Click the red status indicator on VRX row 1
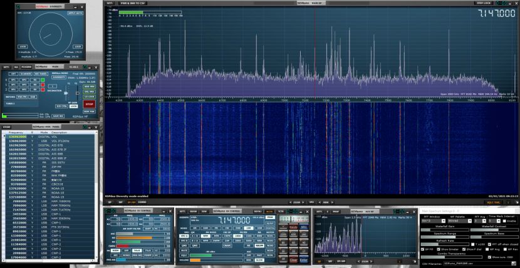This screenshot has height=268, width=520. [43, 85]
